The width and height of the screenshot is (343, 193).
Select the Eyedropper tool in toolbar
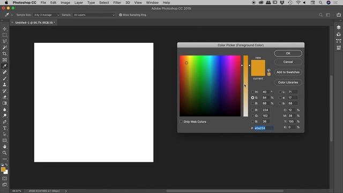[x=5, y=66]
